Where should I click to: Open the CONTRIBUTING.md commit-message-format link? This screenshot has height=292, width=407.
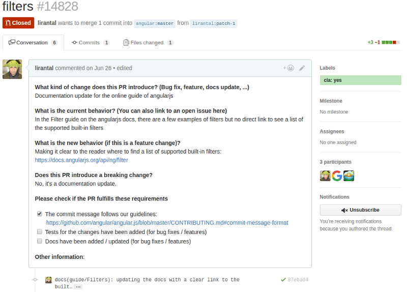point(167,223)
